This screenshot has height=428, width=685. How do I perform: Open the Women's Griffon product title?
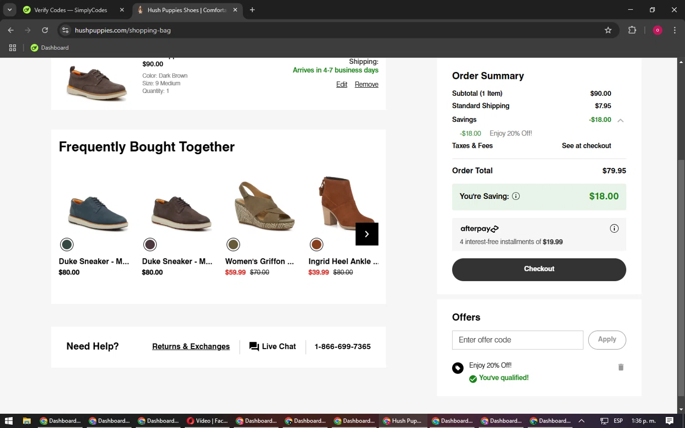[x=259, y=261]
